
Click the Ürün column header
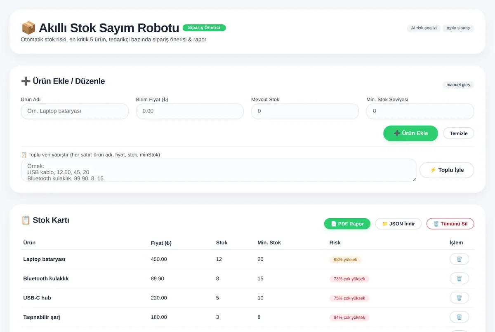click(29, 243)
